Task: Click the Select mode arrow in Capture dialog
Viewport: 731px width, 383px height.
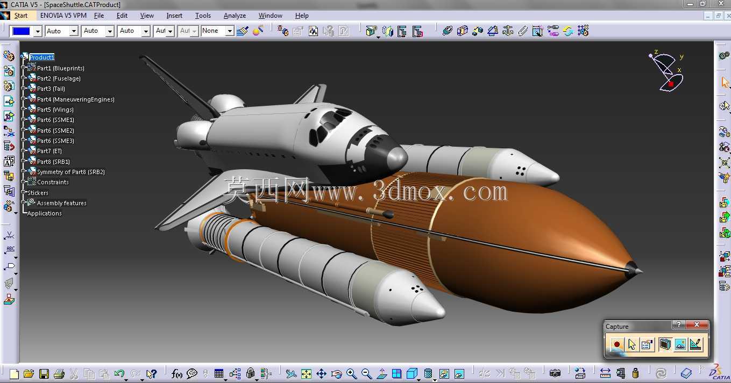Action: (x=631, y=344)
